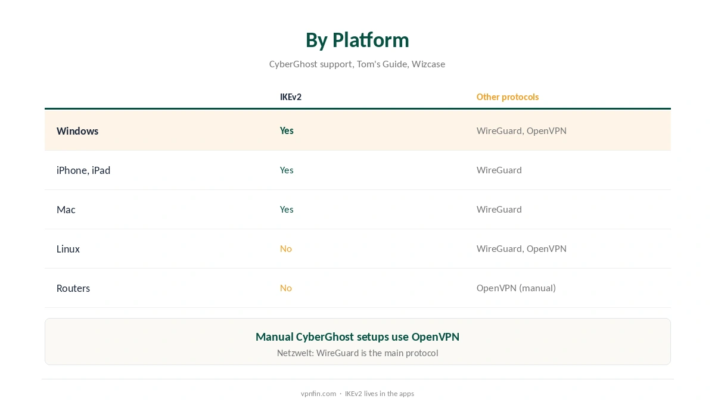Select the sources line 'CyberGhost support, Tom's Guide, Wizcase'
This screenshot has width=715, height=405.
(357, 64)
